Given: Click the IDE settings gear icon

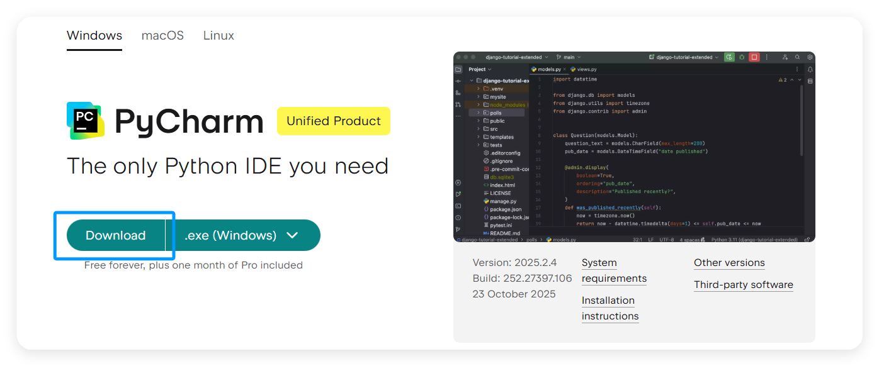Looking at the screenshot, I should [x=810, y=57].
